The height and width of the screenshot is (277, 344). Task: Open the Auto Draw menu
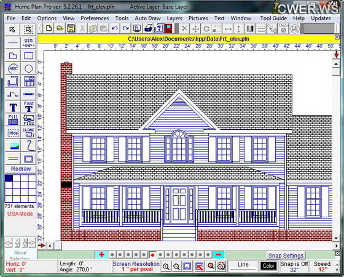pyautogui.click(x=147, y=18)
